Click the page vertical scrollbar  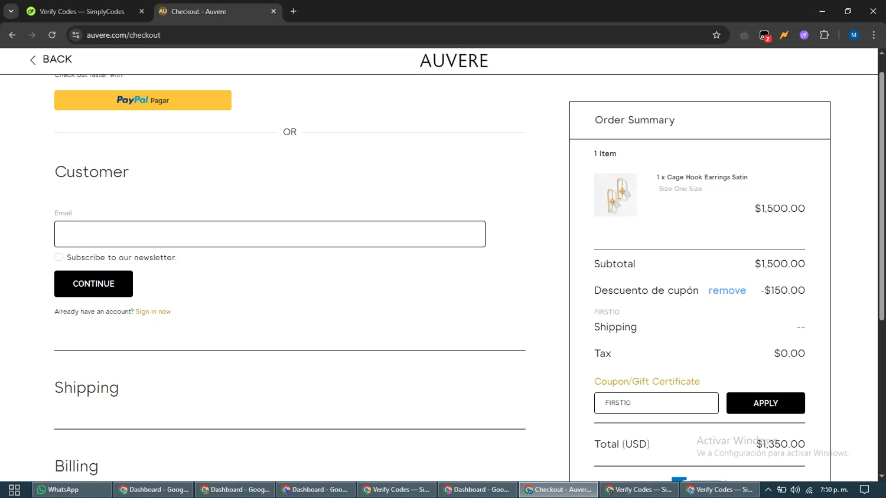pos(881,196)
